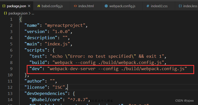Image resolution: width=198 pixels, height=105 pixels.
Task: Click the braces icon on package.json tab
Action: [x=4, y=6]
